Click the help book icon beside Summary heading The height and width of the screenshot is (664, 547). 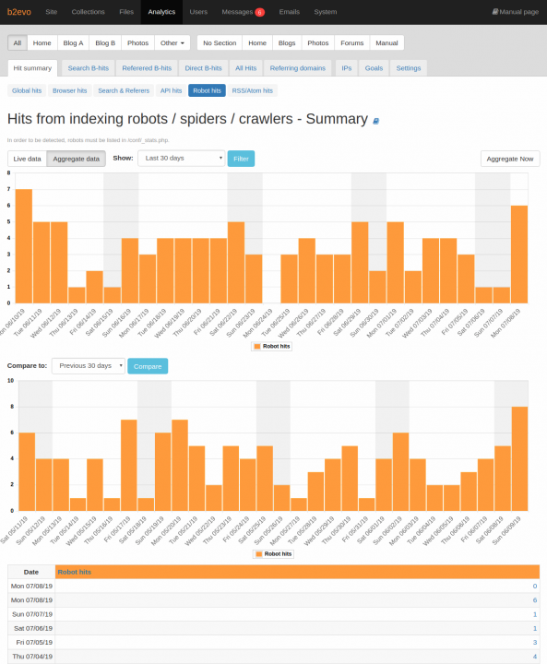375,121
